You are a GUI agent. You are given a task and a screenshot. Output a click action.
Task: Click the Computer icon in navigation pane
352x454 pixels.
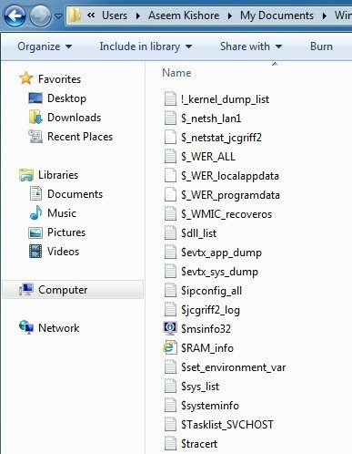[26, 289]
